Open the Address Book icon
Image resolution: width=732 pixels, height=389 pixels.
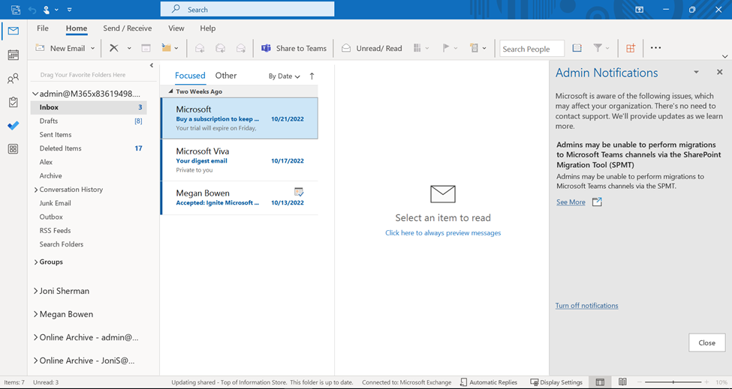pyautogui.click(x=577, y=48)
